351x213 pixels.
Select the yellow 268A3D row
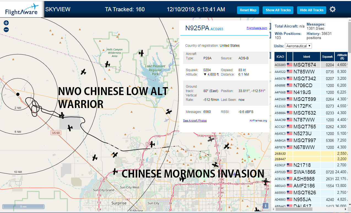click(x=311, y=153)
